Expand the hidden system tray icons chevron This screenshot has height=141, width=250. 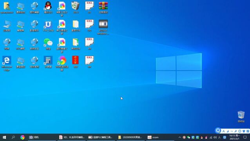(180, 137)
